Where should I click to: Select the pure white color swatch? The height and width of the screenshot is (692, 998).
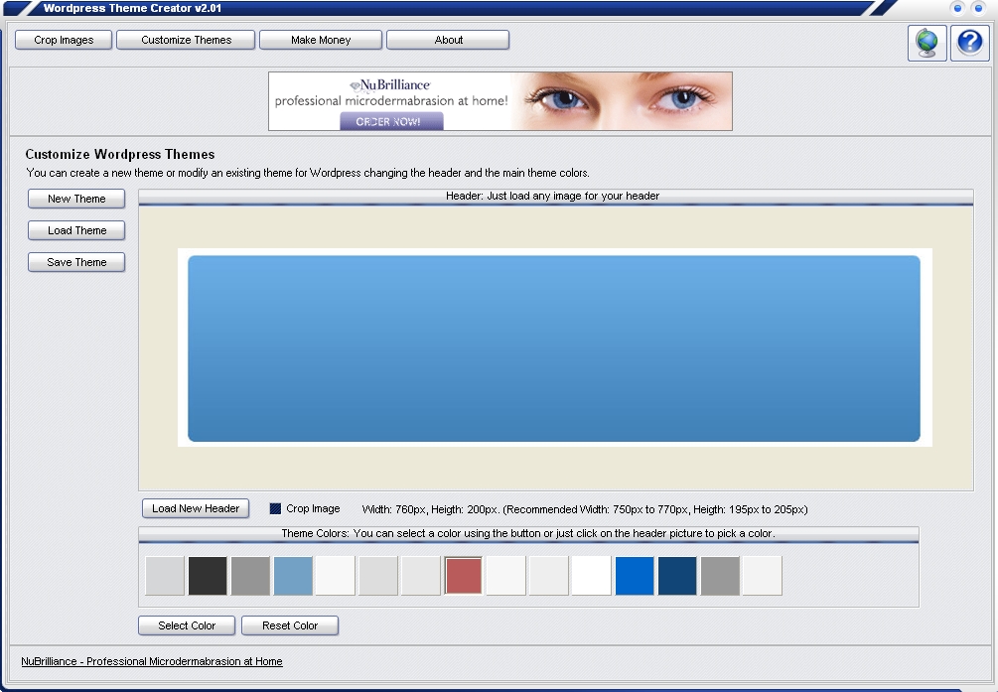591,576
